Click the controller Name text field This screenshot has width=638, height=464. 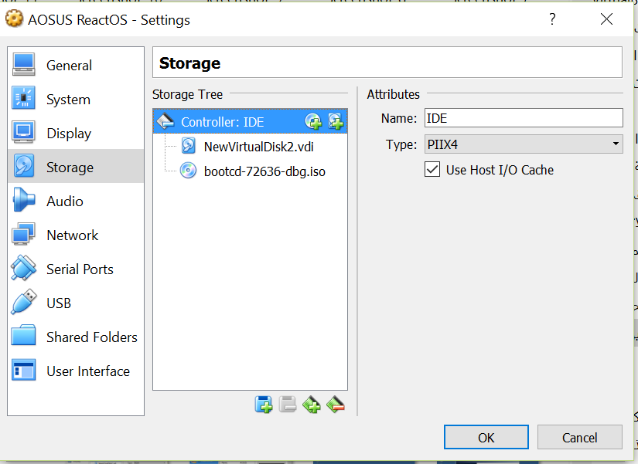pos(523,118)
